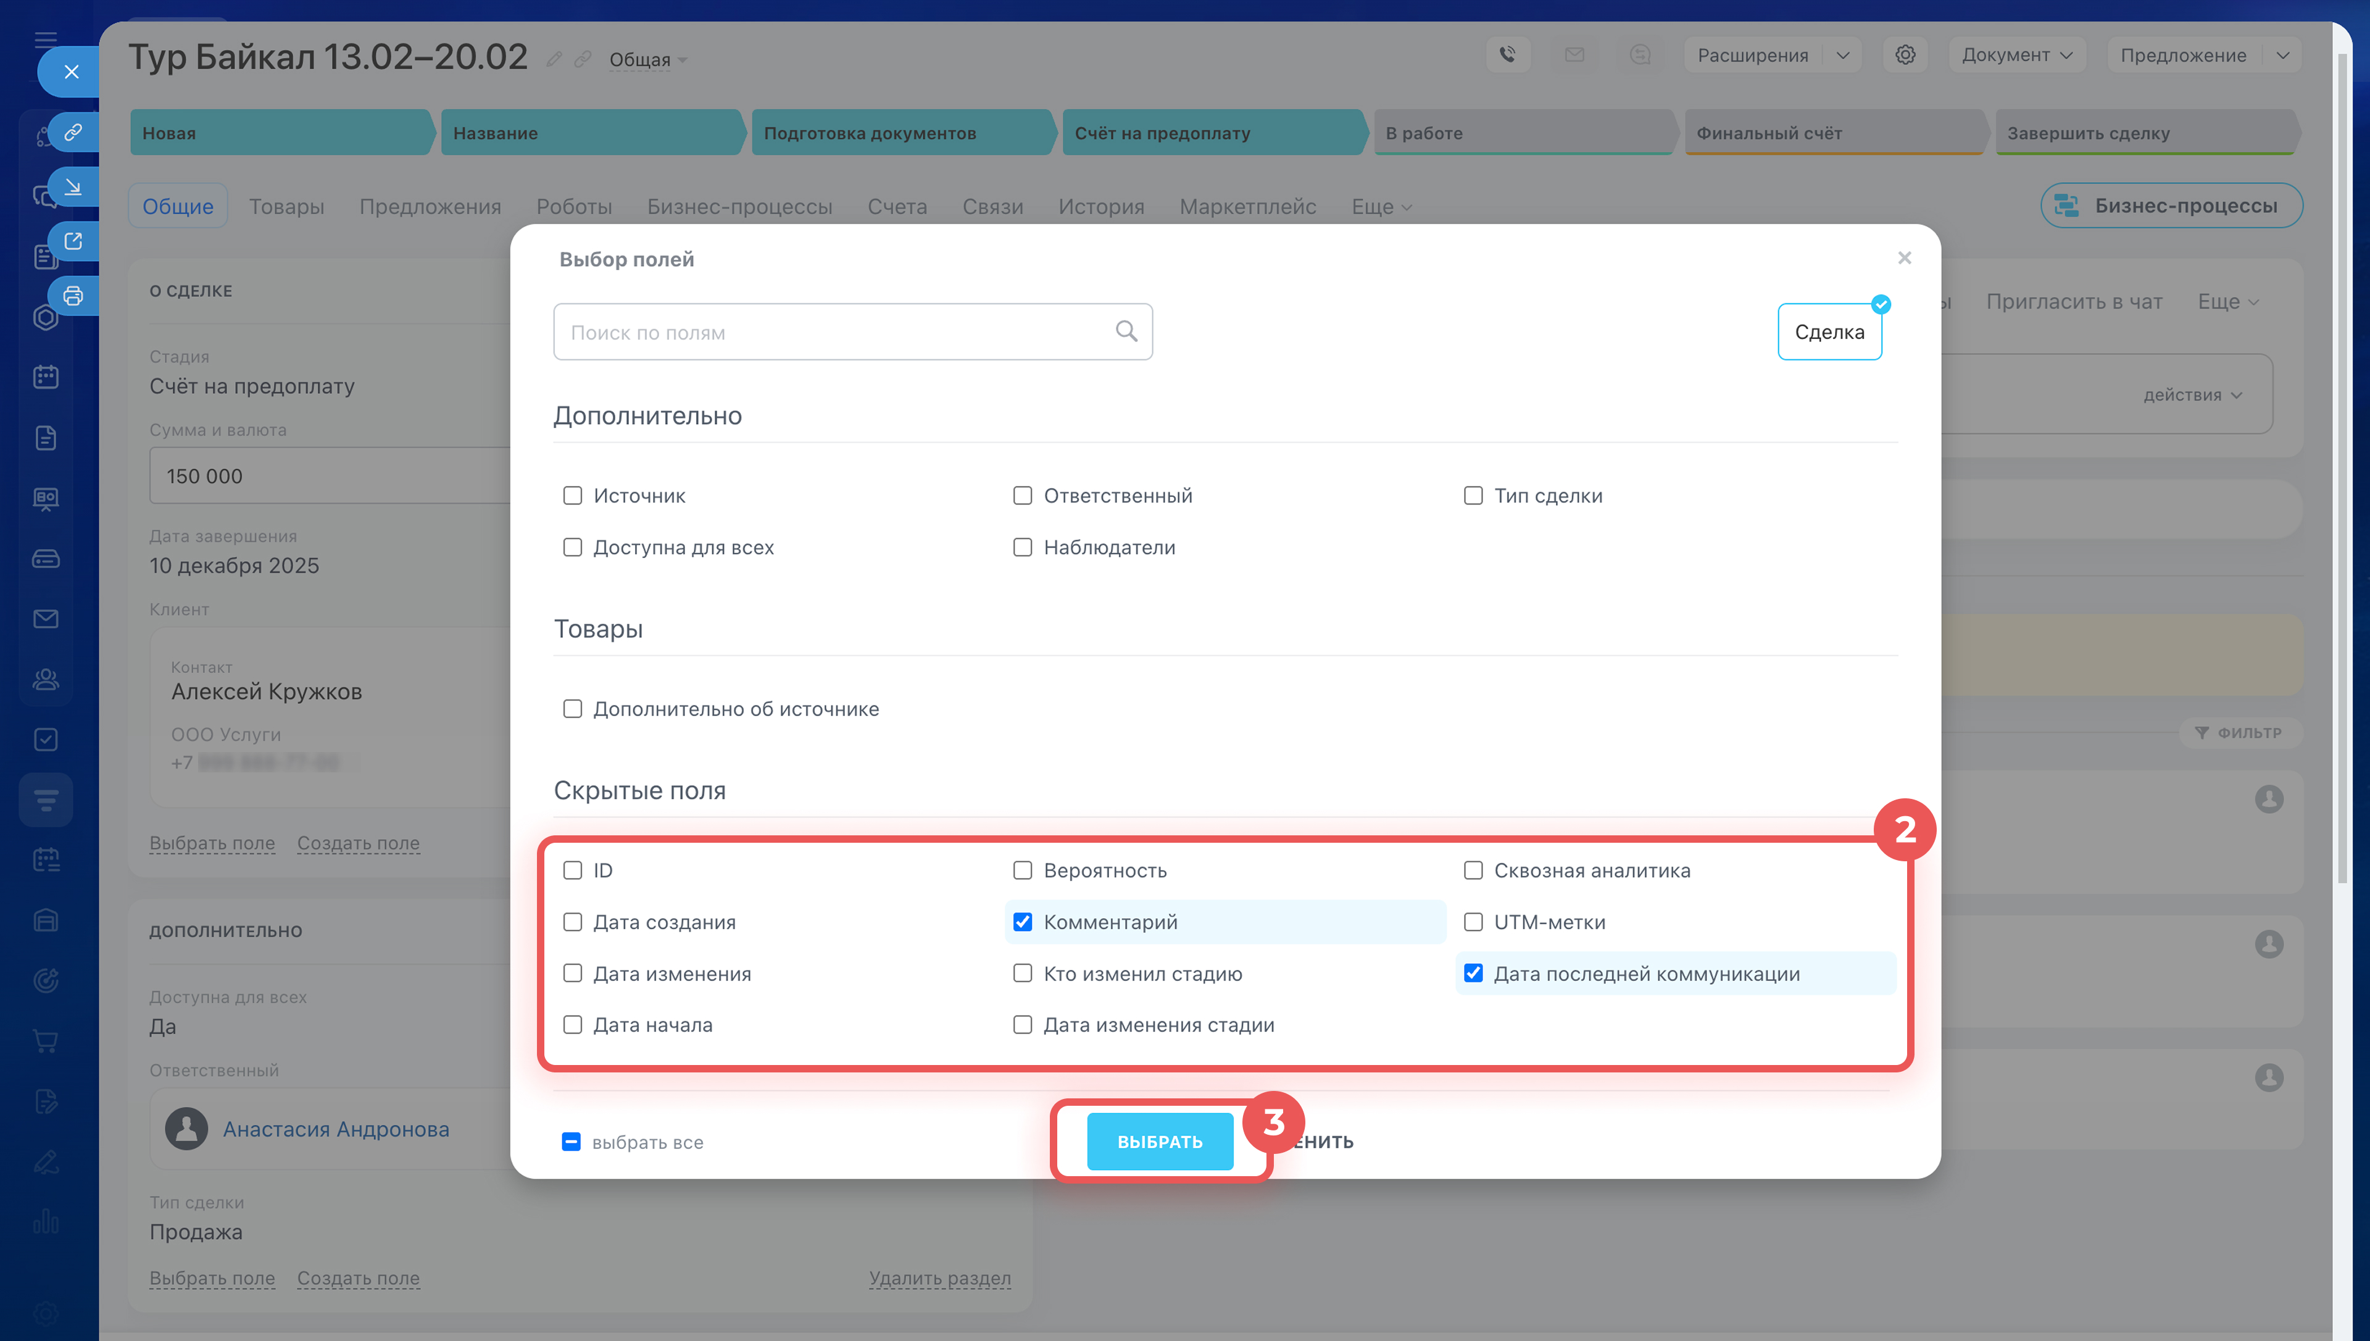2370x1341 pixels.
Task: Select the В работе stage bar
Action: point(1521,133)
